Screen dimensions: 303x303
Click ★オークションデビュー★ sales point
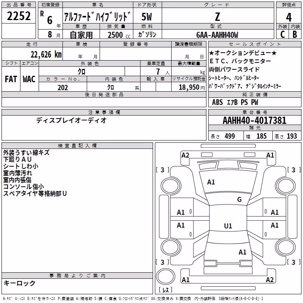pos(243,53)
